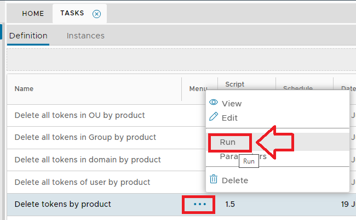This screenshot has width=356, height=220.
Task: Select Run from the context menu
Action: pyautogui.click(x=228, y=142)
